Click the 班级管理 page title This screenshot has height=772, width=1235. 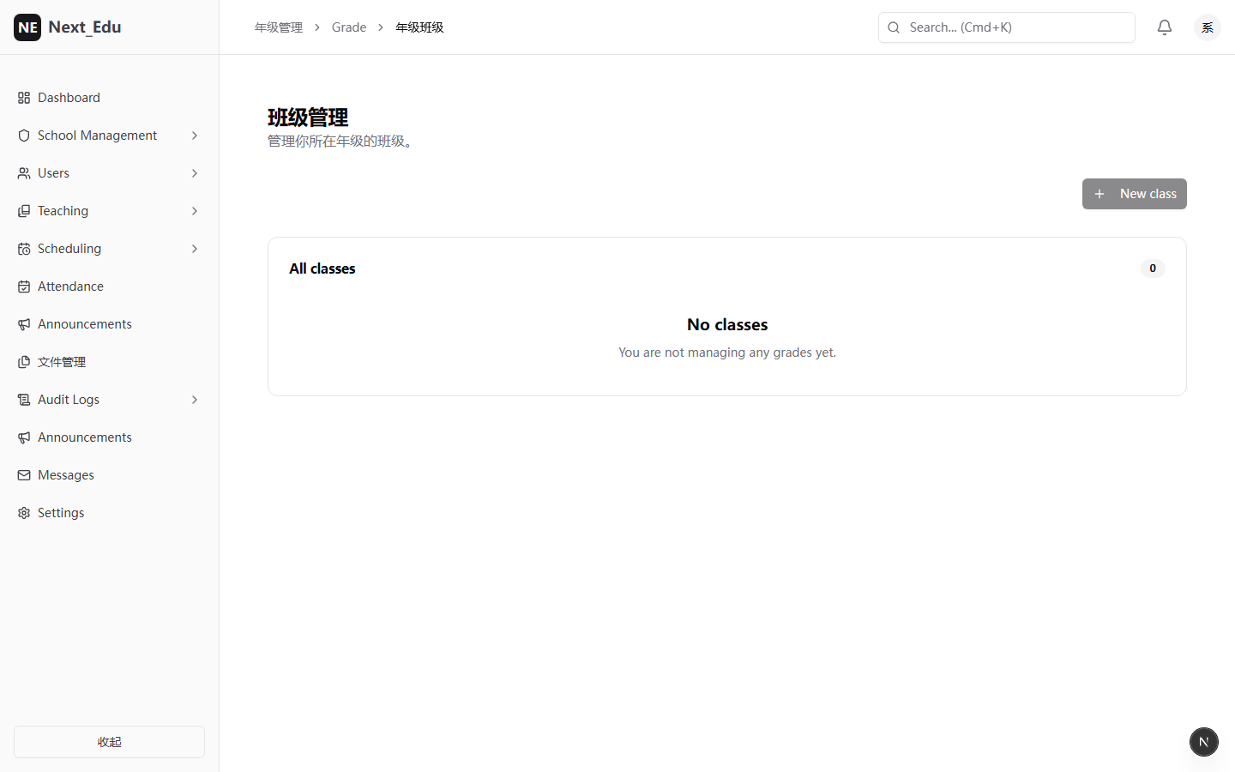click(x=308, y=118)
